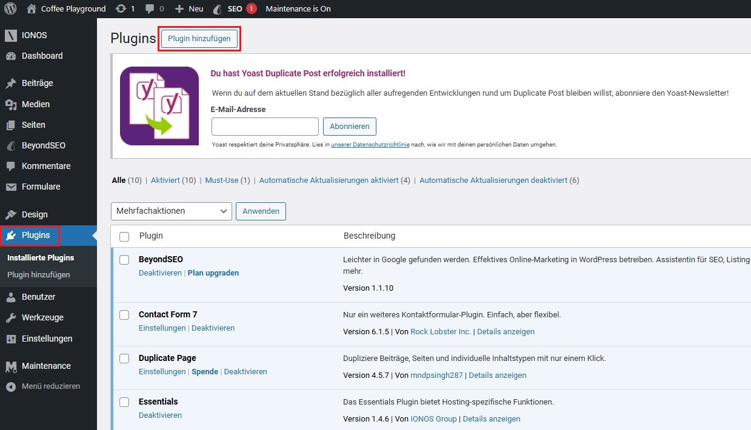
Task: Click Plugin hinzufügen button beside Plugins heading
Action: point(199,38)
